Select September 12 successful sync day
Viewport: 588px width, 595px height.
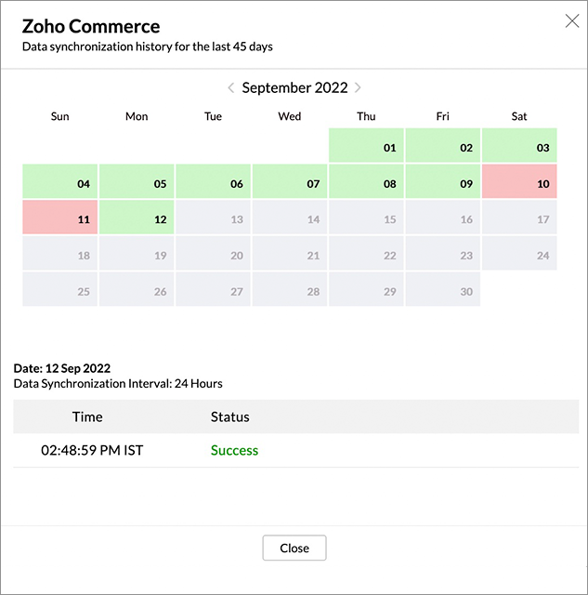pyautogui.click(x=137, y=217)
